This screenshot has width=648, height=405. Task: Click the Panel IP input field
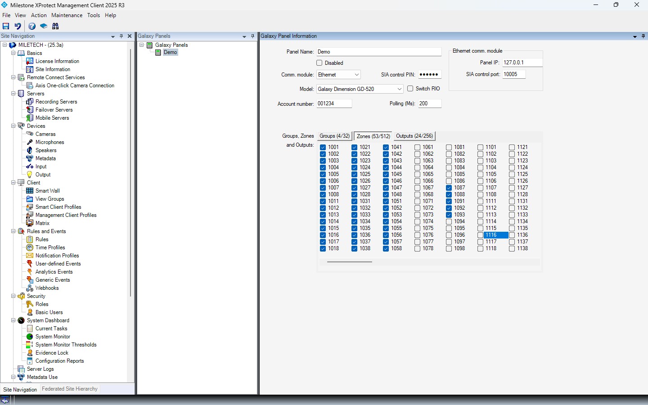click(522, 63)
